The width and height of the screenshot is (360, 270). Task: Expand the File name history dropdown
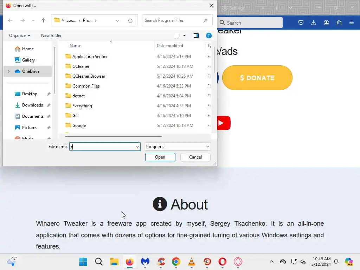(x=137, y=147)
